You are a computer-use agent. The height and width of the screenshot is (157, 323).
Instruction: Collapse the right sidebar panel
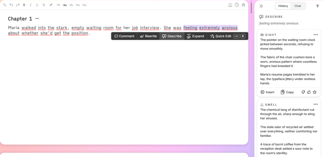[x=261, y=6]
